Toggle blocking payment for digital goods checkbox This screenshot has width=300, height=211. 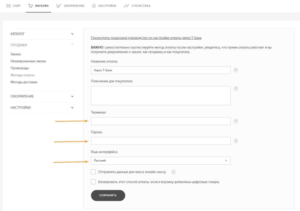(94, 182)
